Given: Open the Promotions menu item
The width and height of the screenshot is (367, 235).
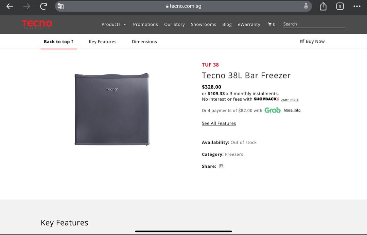Looking at the screenshot, I should click(145, 24).
